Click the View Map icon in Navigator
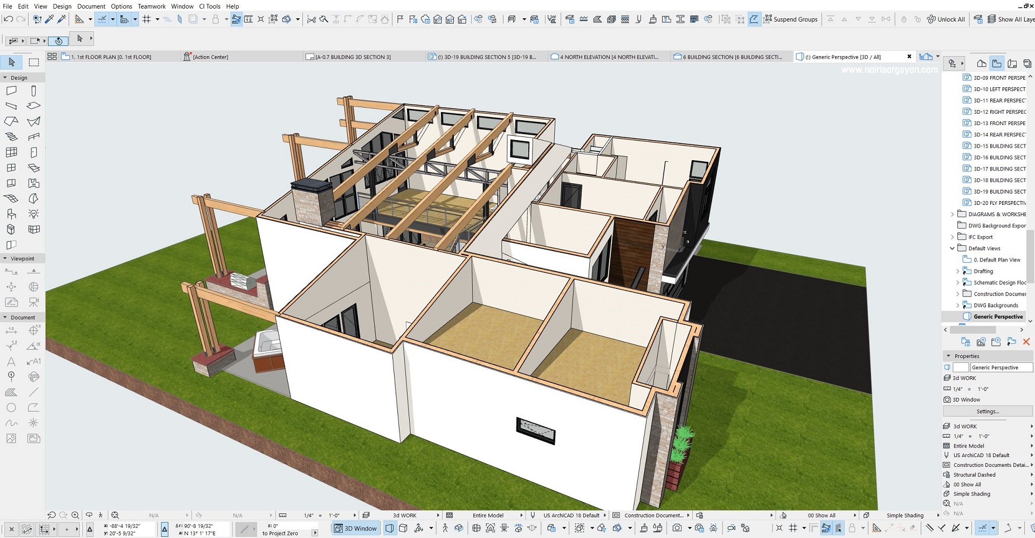The image size is (1035, 538). pyautogui.click(x=997, y=64)
